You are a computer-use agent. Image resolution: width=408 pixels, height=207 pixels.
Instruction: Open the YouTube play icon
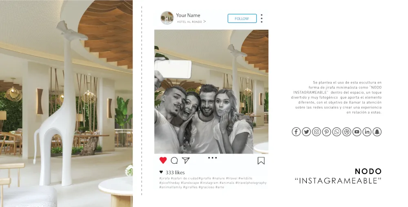point(357,132)
